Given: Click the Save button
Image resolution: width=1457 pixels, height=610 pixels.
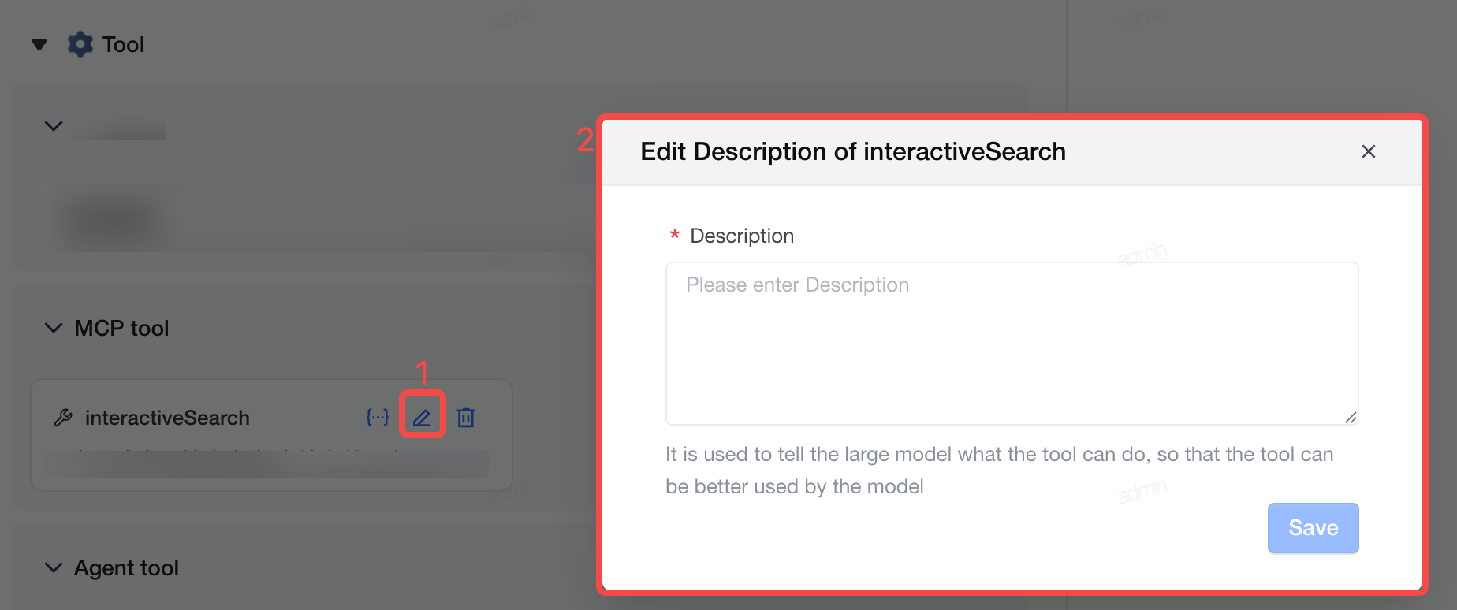Looking at the screenshot, I should coord(1314,528).
